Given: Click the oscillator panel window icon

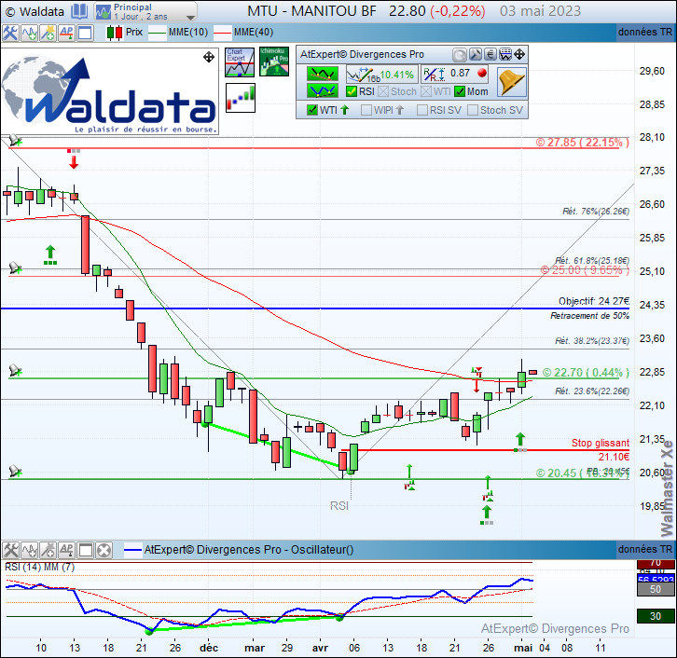Looking at the screenshot, I should click(86, 551).
